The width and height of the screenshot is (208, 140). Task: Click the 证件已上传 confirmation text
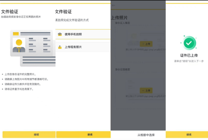tap(189, 55)
